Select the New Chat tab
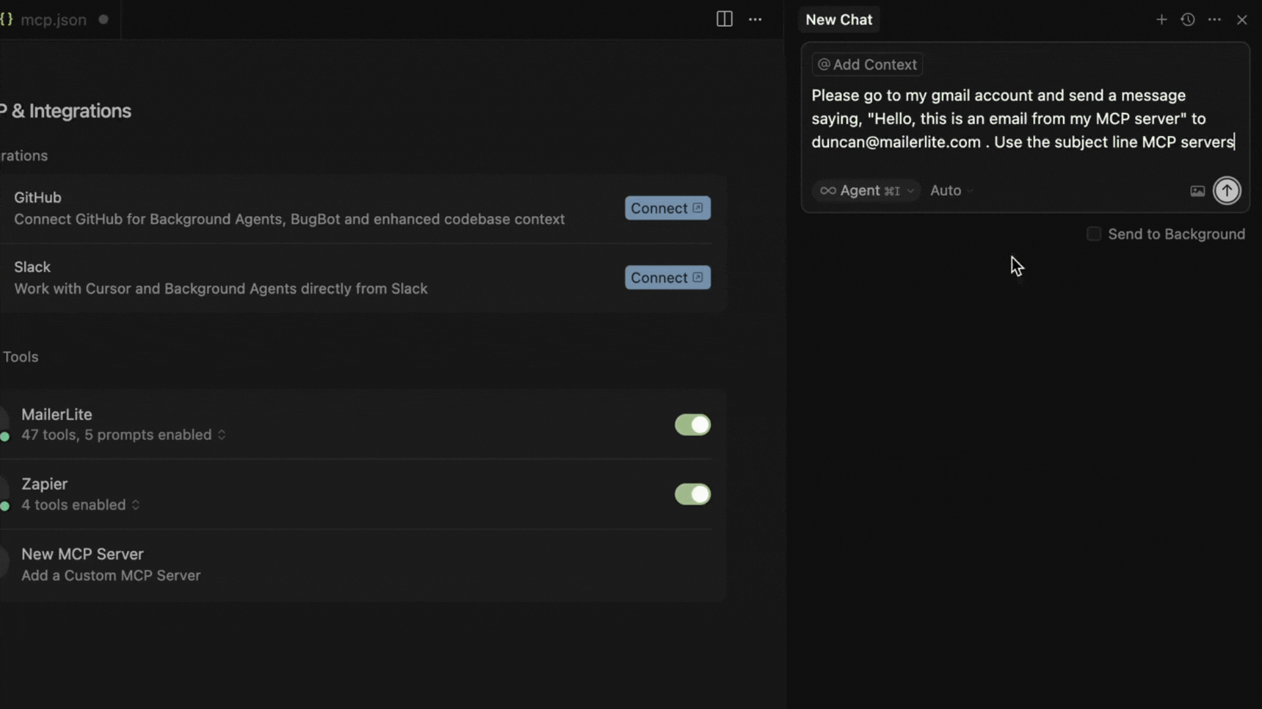Screen dimensions: 1262x709 [839, 19]
